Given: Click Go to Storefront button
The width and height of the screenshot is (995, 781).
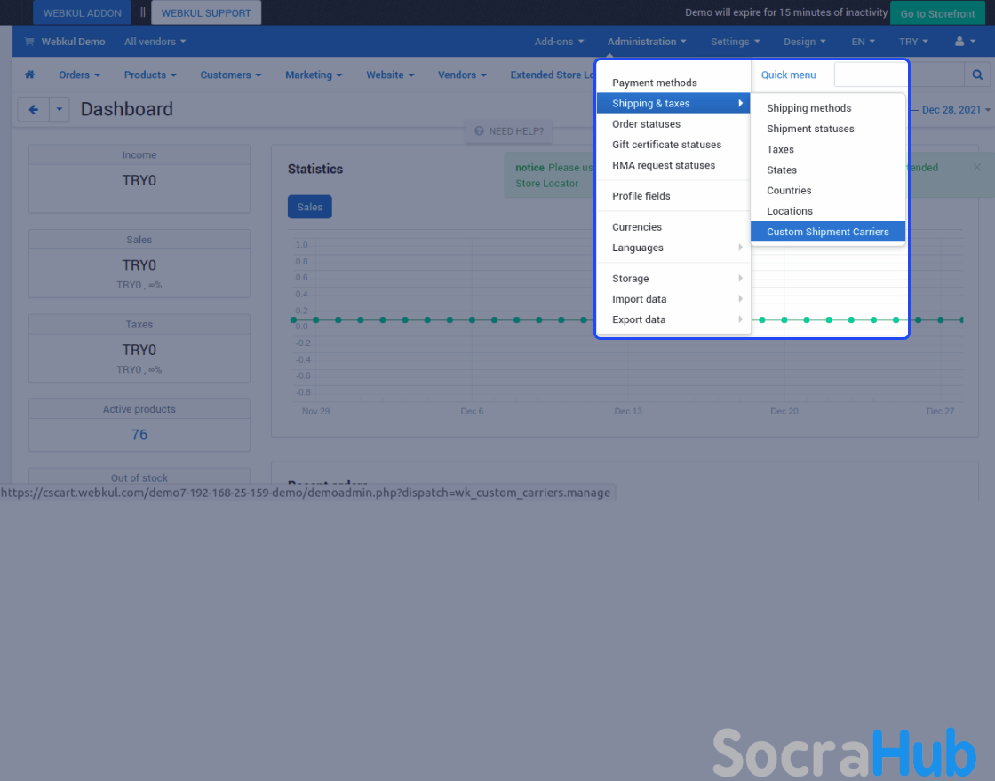Looking at the screenshot, I should point(937,13).
